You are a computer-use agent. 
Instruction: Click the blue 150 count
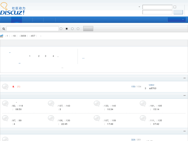[x=133, y=86]
